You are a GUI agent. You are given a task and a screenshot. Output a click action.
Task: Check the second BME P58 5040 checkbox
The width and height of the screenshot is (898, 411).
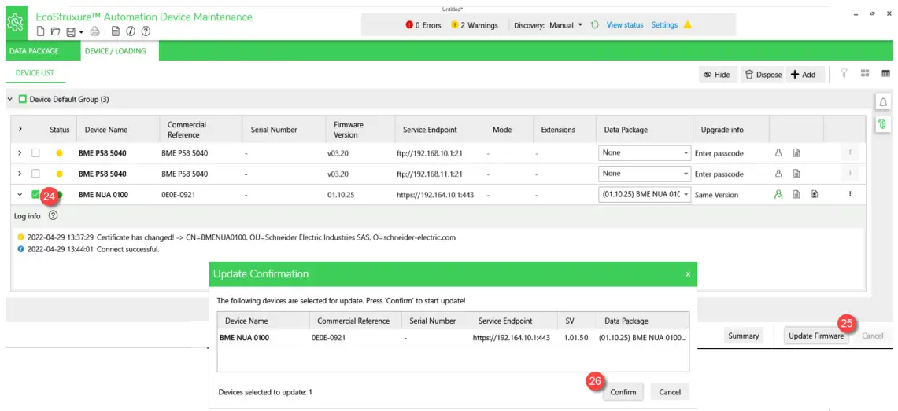35,174
